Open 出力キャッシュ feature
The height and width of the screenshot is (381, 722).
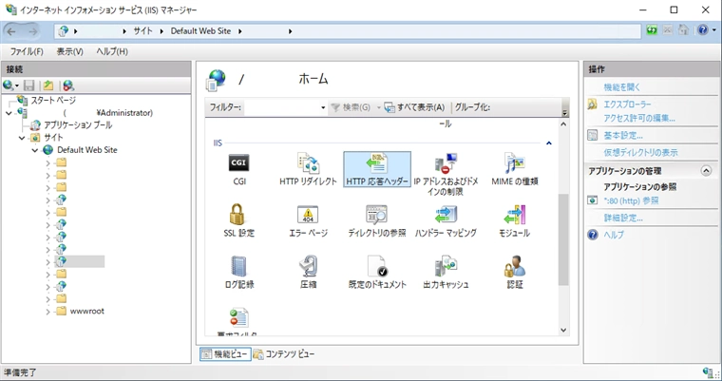pos(446,273)
